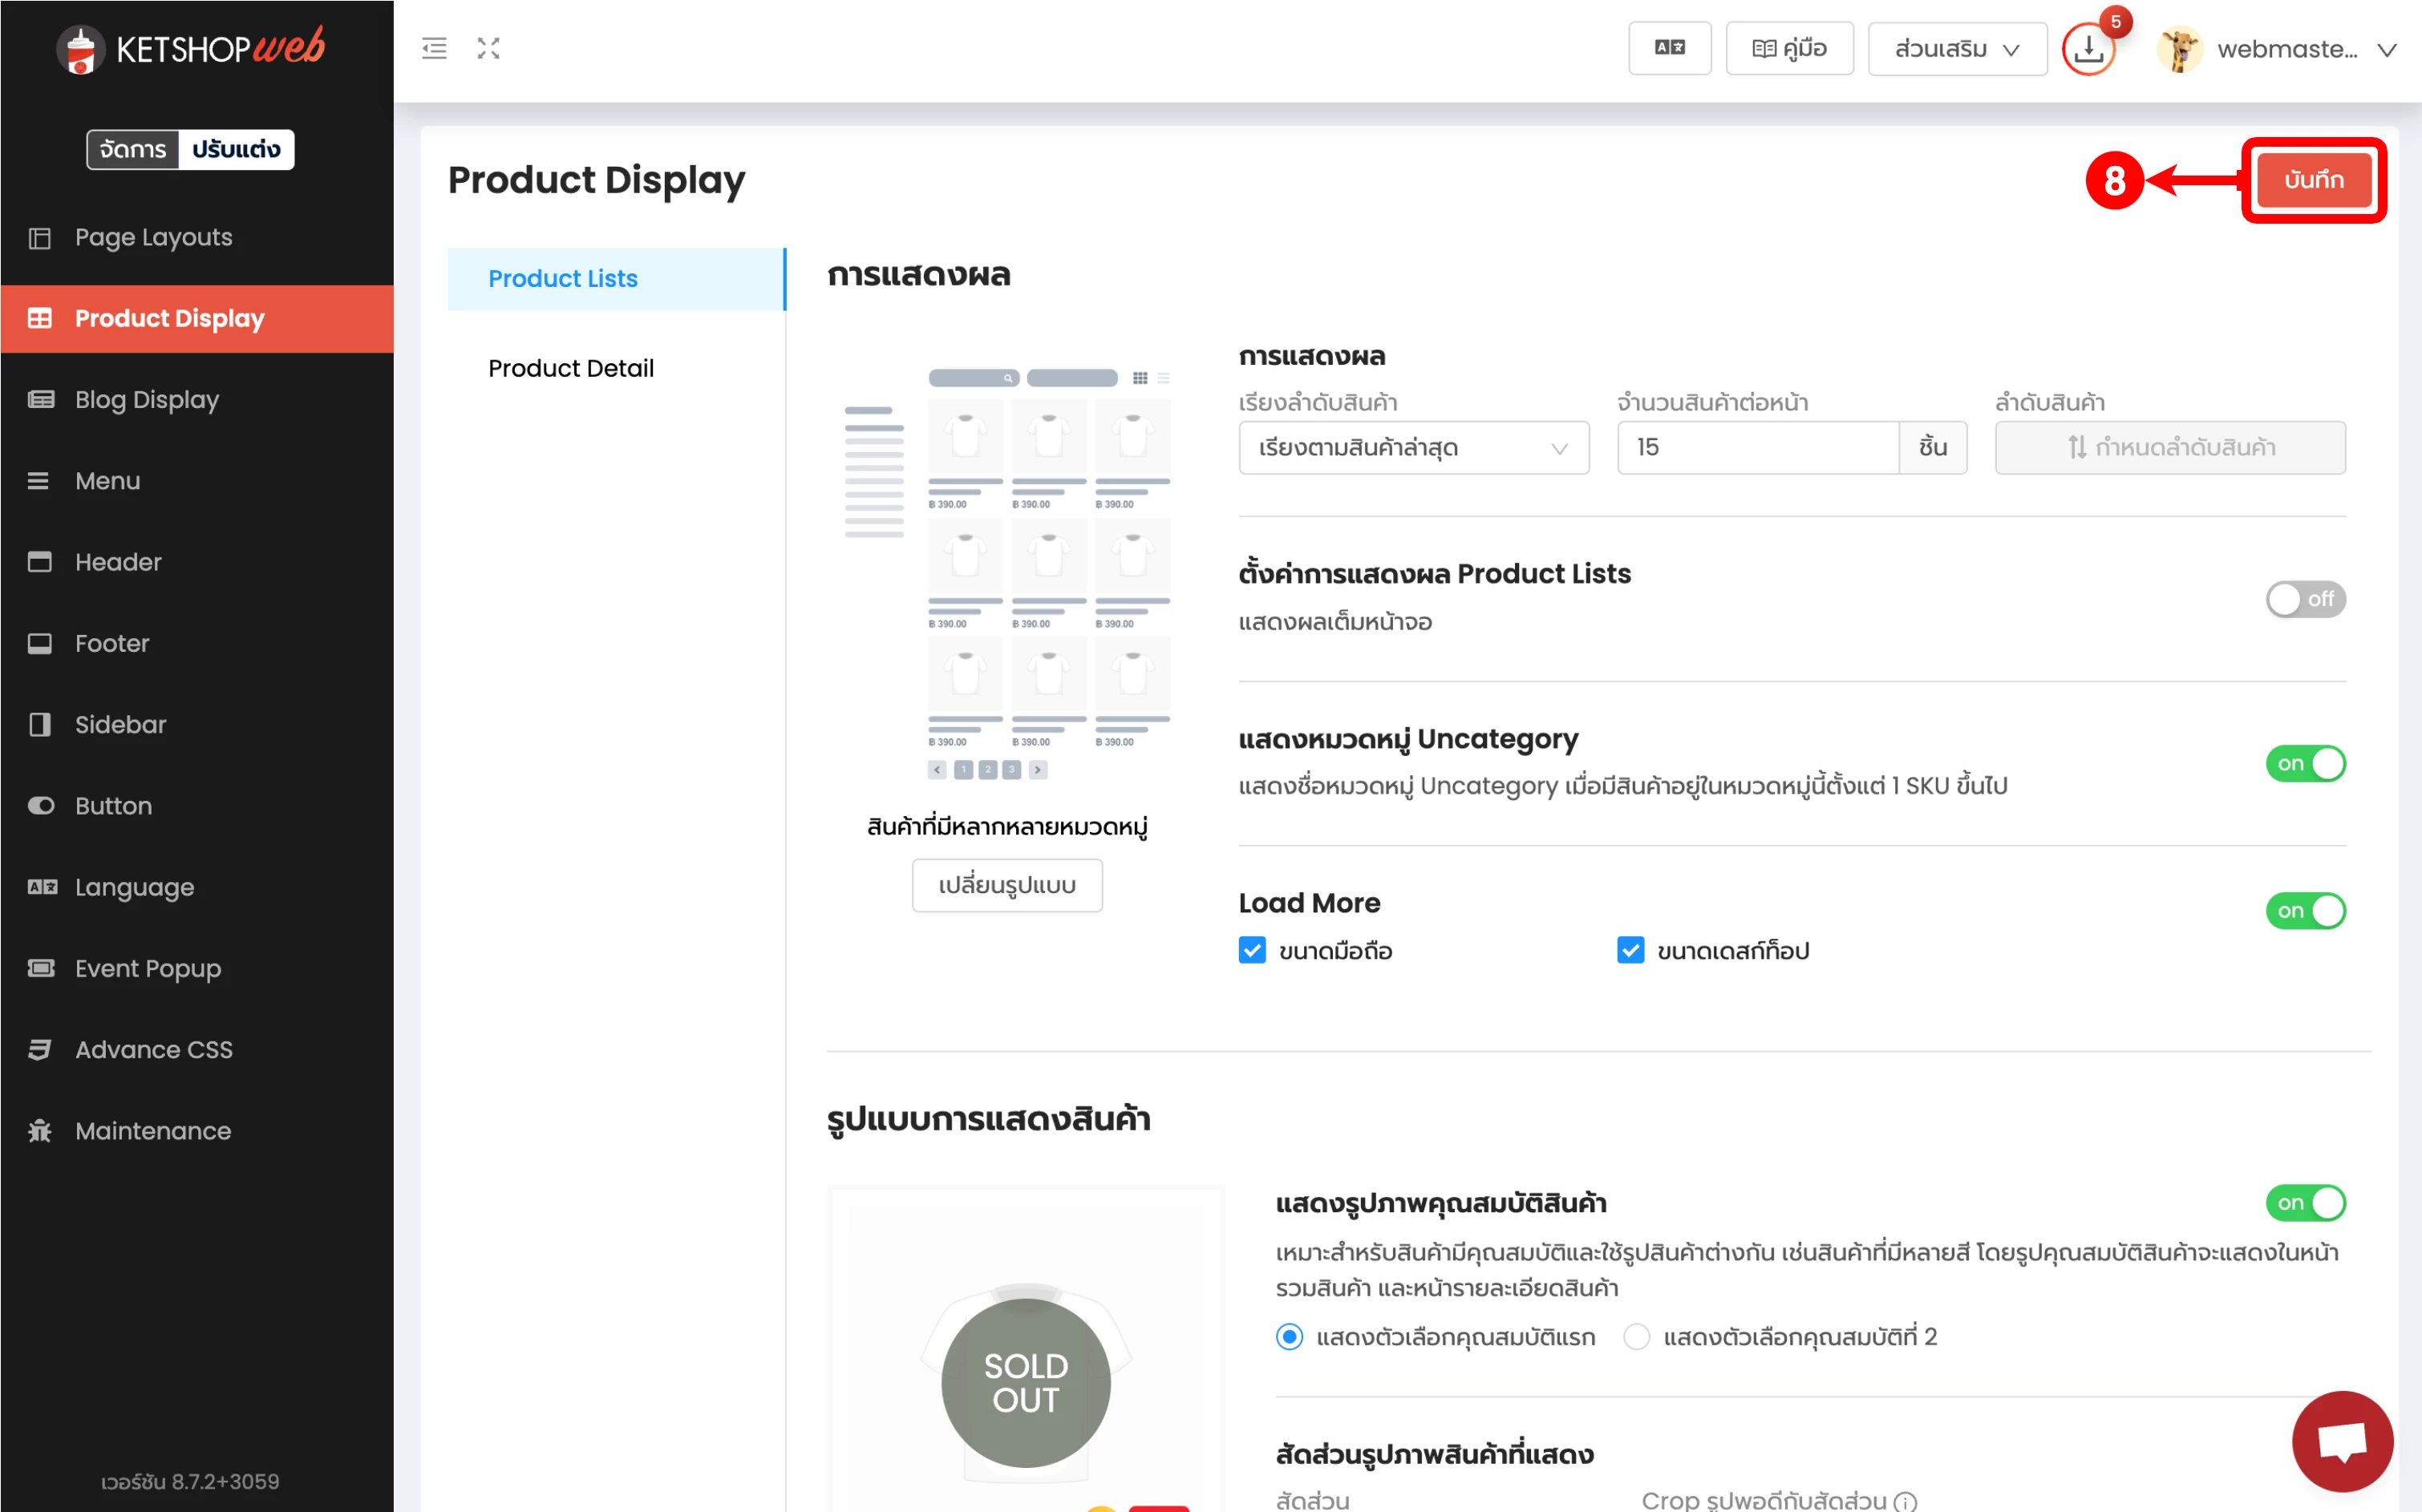2422x1512 pixels.
Task: Click the language translate icon button
Action: coord(1669,48)
